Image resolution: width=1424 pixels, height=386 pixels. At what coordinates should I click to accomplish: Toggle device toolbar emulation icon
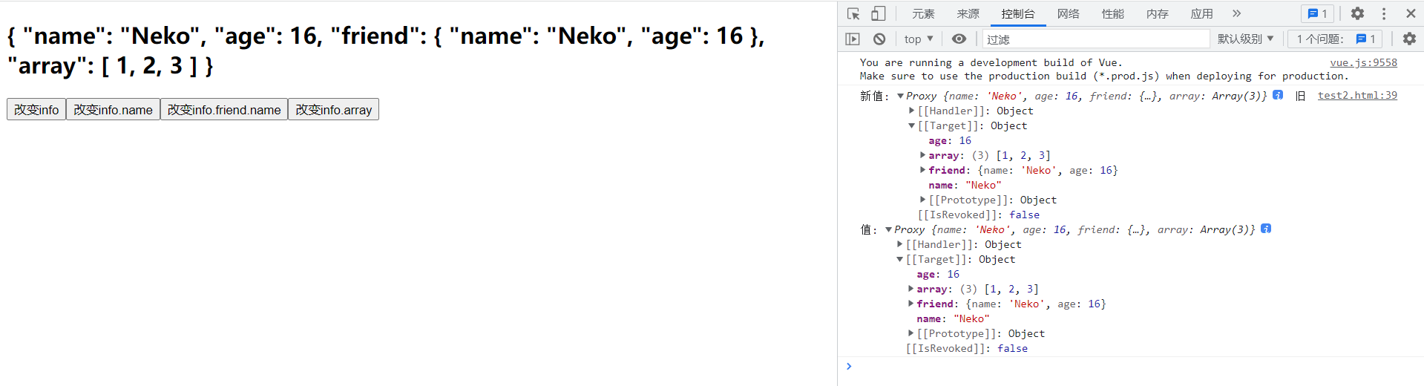coord(878,13)
